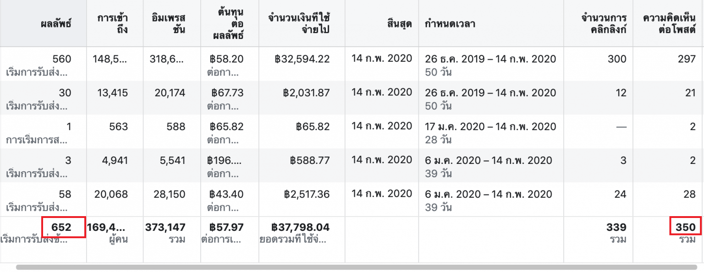This screenshot has height=272, width=704.
Task: Click the จำนวนเงินที่ใช้จ่ายไป column header
Action: (300, 24)
